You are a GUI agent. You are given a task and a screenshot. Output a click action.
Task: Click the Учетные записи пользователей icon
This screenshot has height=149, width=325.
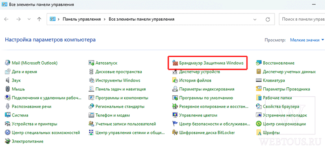91,124
